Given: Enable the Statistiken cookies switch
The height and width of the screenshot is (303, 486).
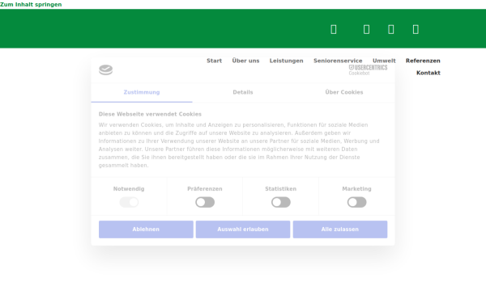Looking at the screenshot, I should [281, 203].
